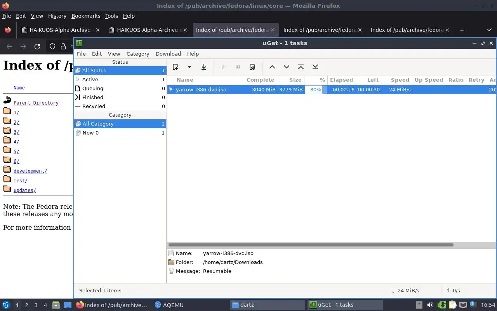
Task: Click the Move to Bottom icon
Action: pyautogui.click(x=315, y=67)
